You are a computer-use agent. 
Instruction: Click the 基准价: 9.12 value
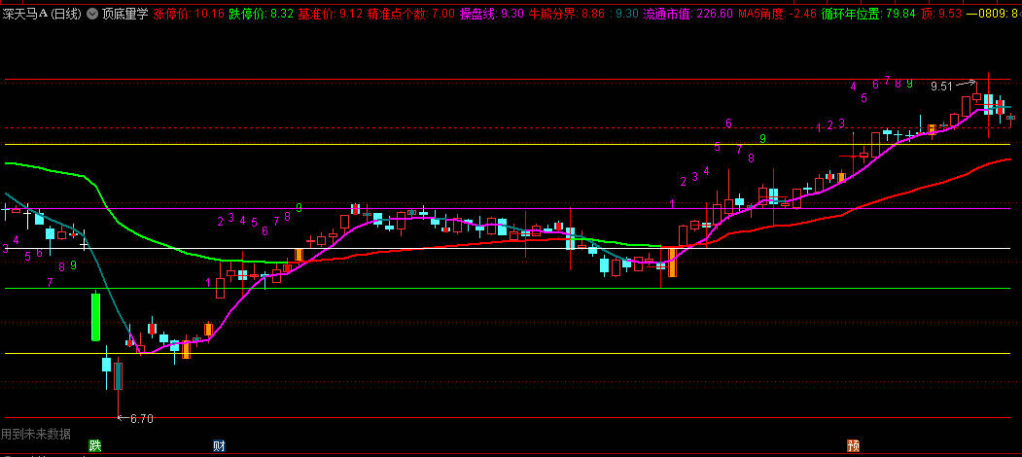[x=330, y=13]
